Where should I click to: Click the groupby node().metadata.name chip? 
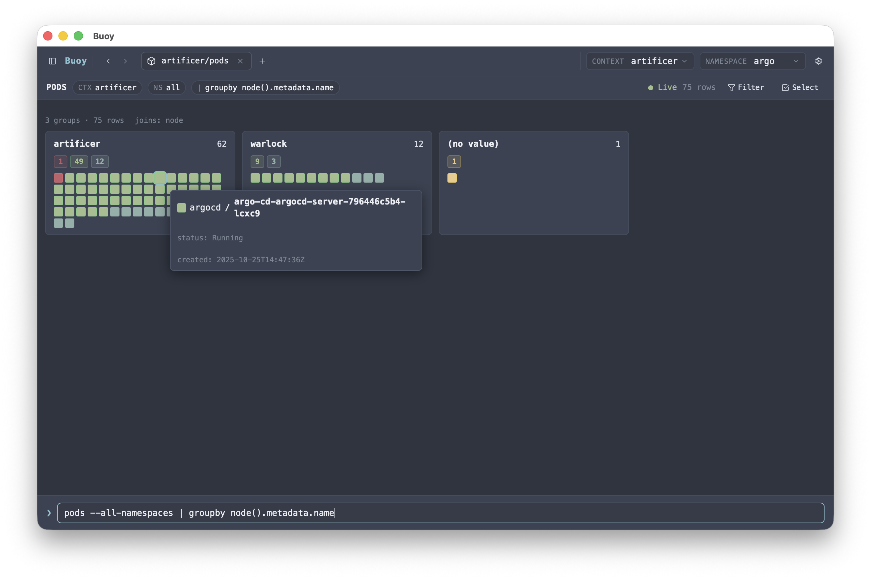coord(266,88)
